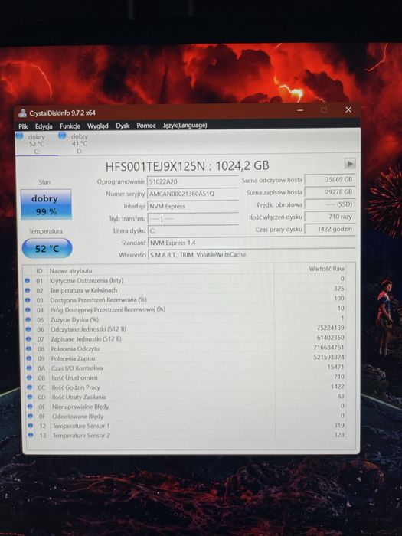Click the 52 °C temperature button
This screenshot has width=402, height=536.
coord(47,249)
